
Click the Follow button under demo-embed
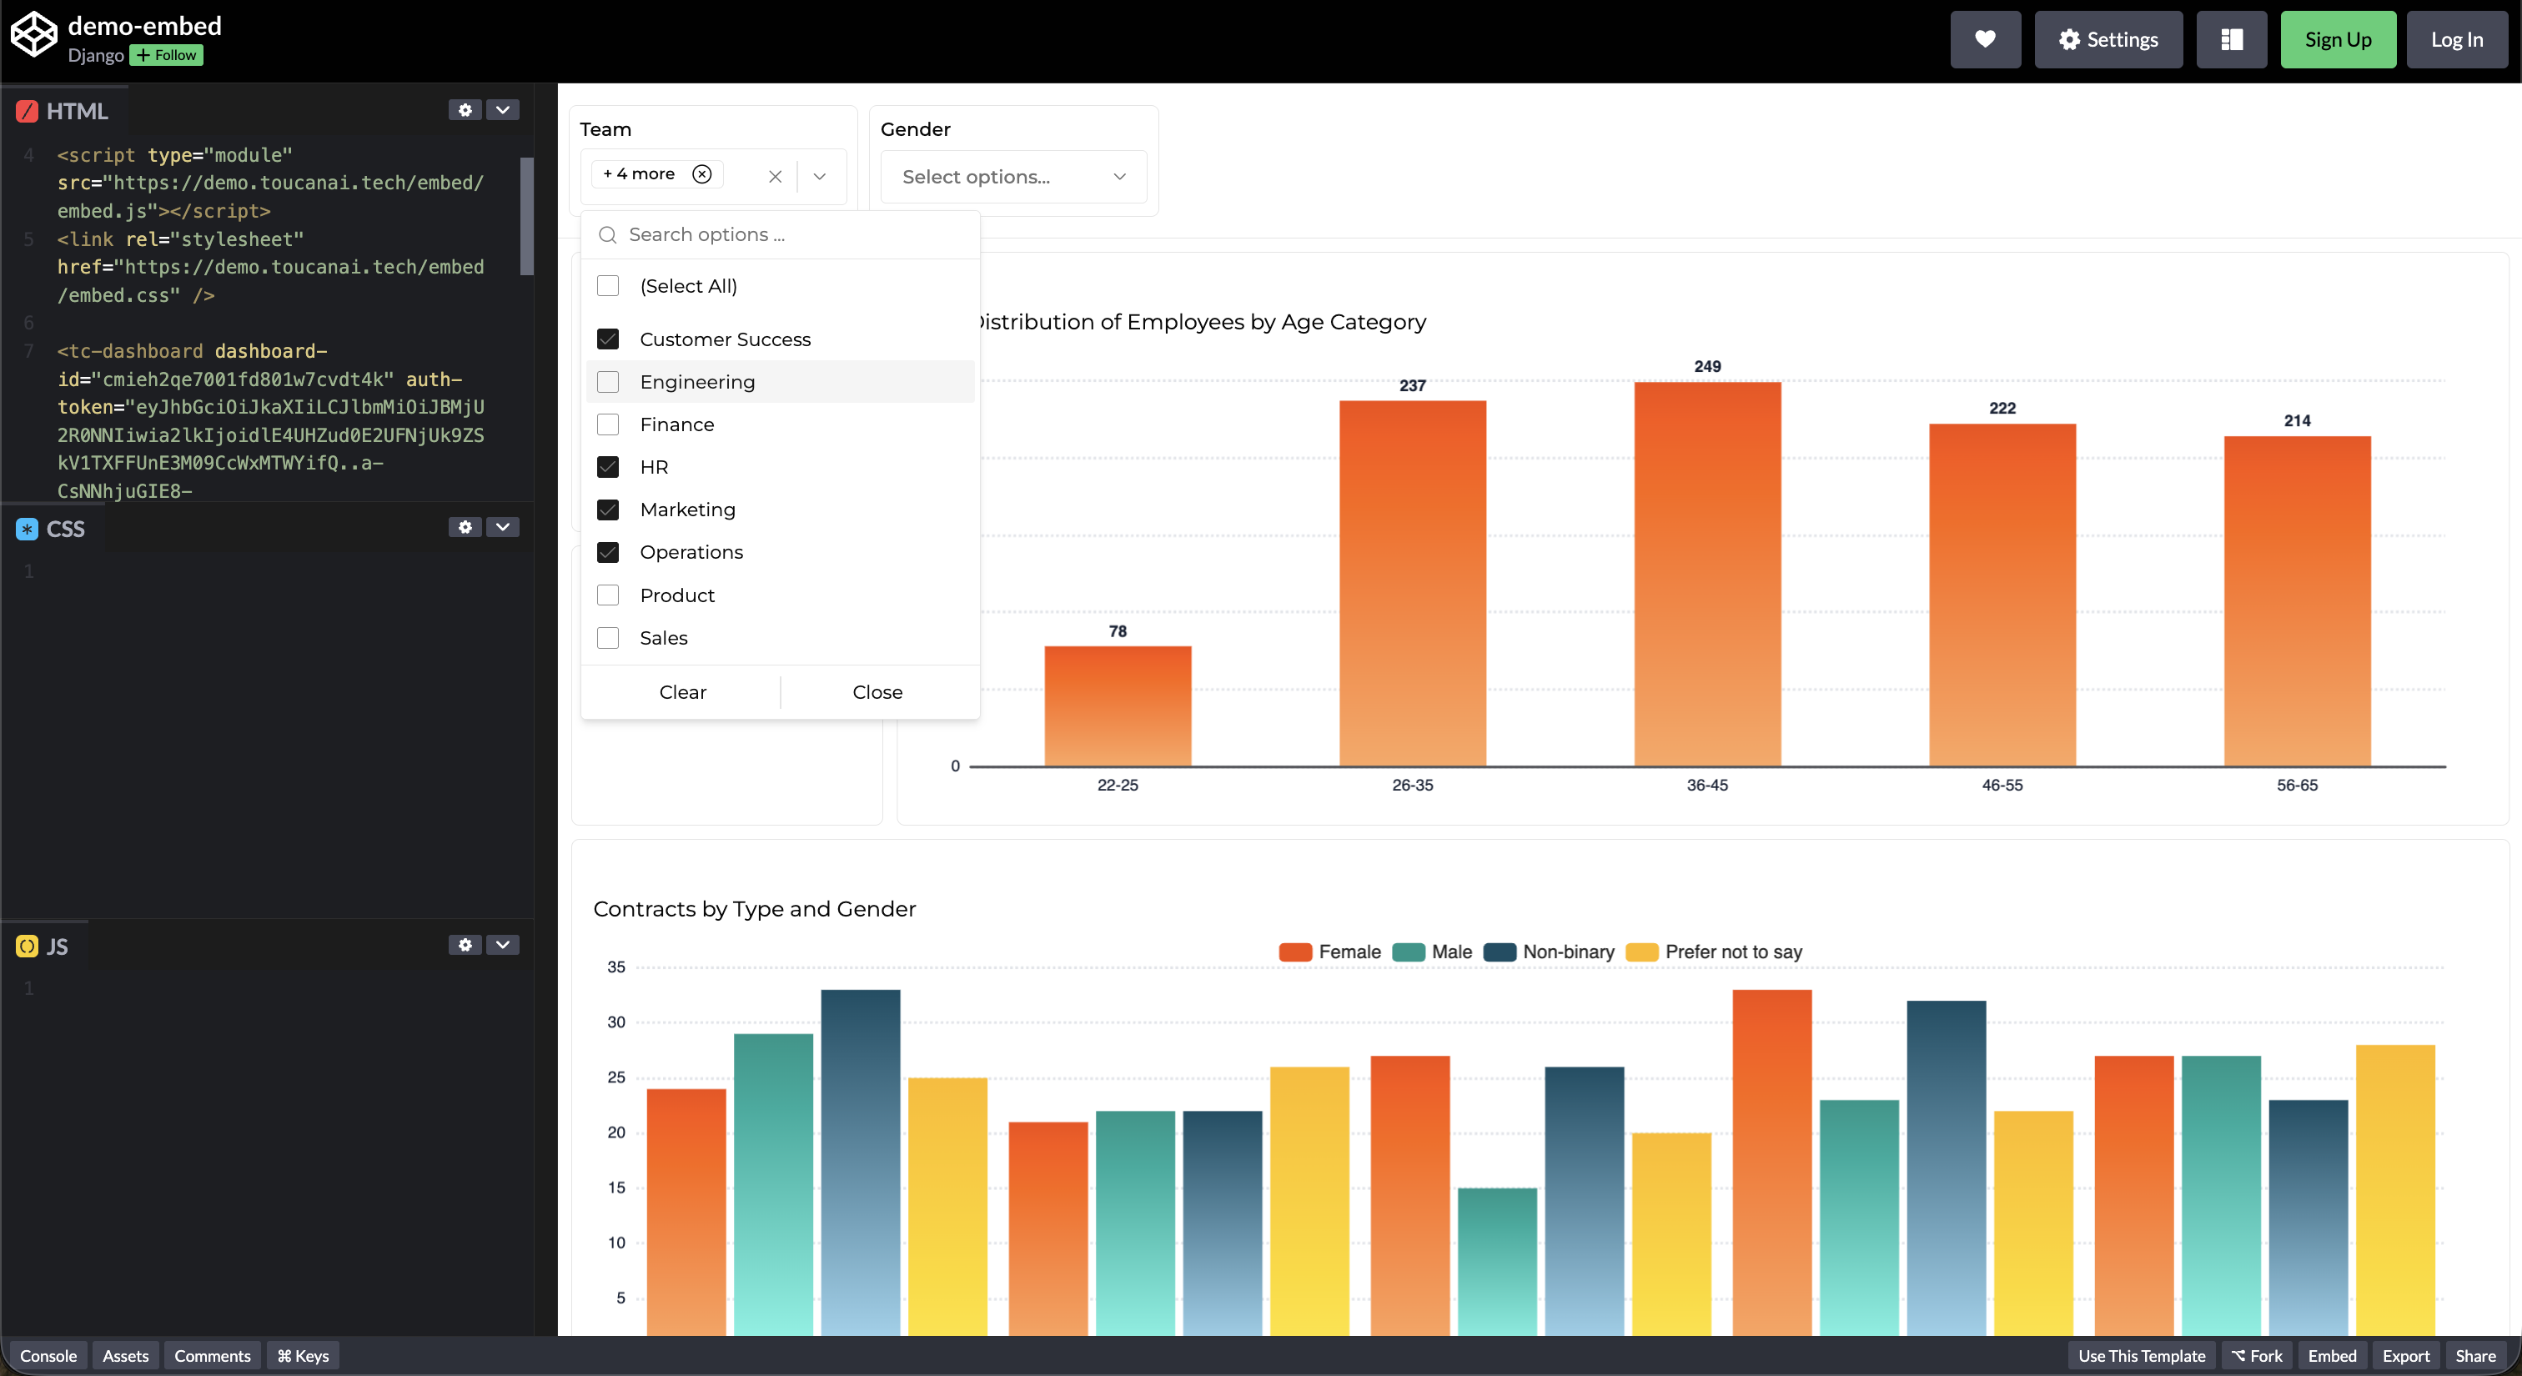tap(165, 55)
